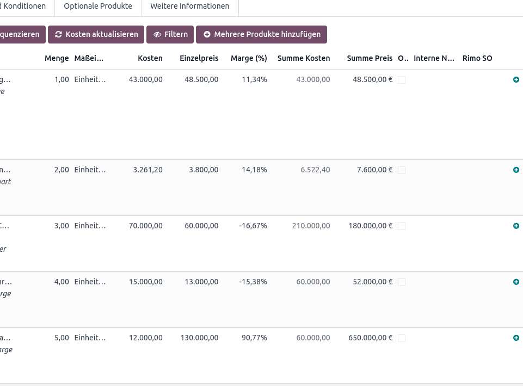Click plus icon on the 180.000,00 € row
The image size is (523, 386).
point(516,226)
